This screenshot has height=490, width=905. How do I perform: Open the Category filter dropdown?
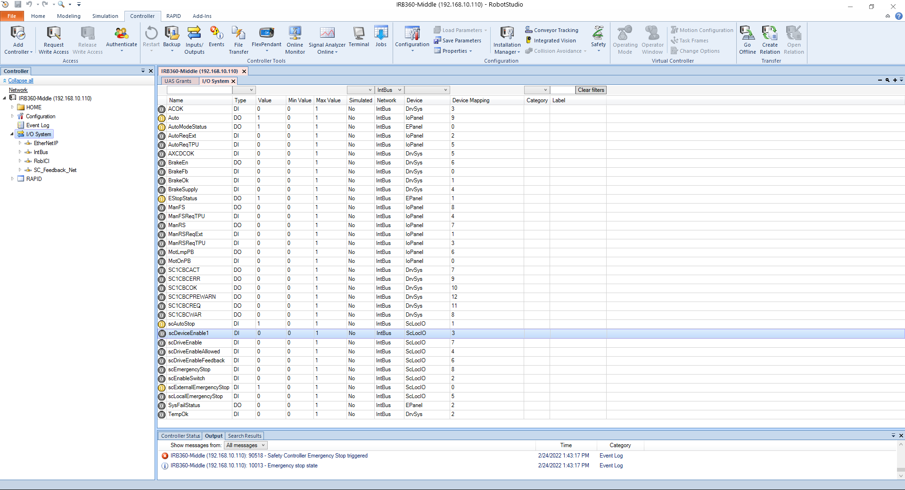(537, 90)
